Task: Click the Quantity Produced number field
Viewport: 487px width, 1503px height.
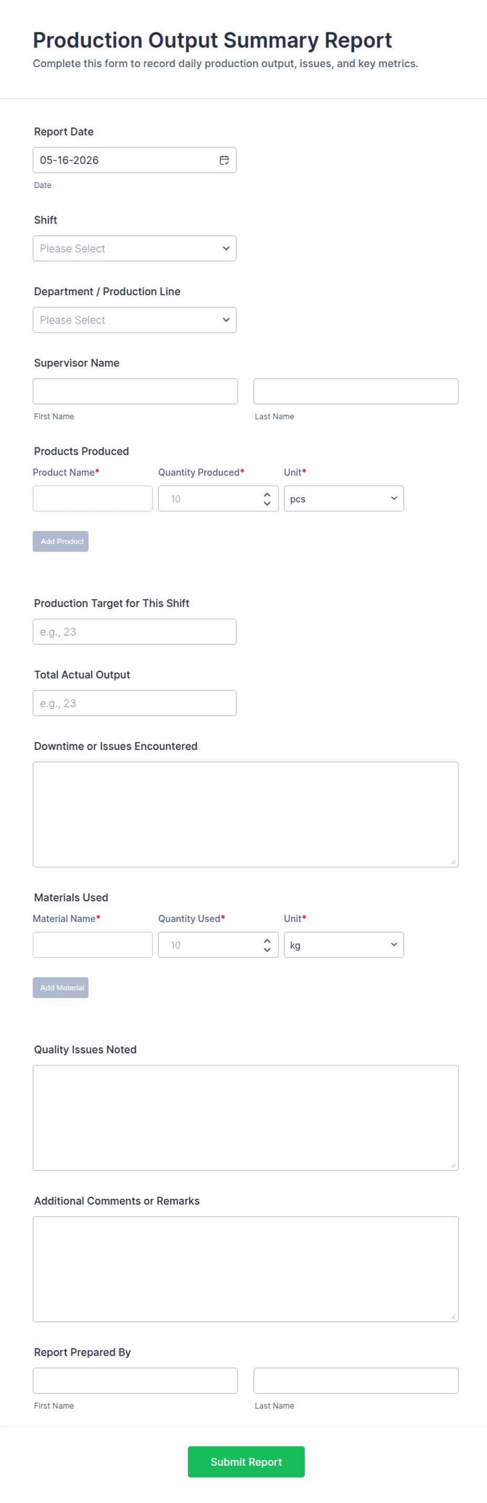Action: tap(217, 498)
